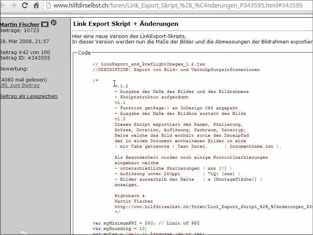Click the '//DESCRIPTION: Export von Bild-' line
This screenshot has width=313, height=235.
176,70
